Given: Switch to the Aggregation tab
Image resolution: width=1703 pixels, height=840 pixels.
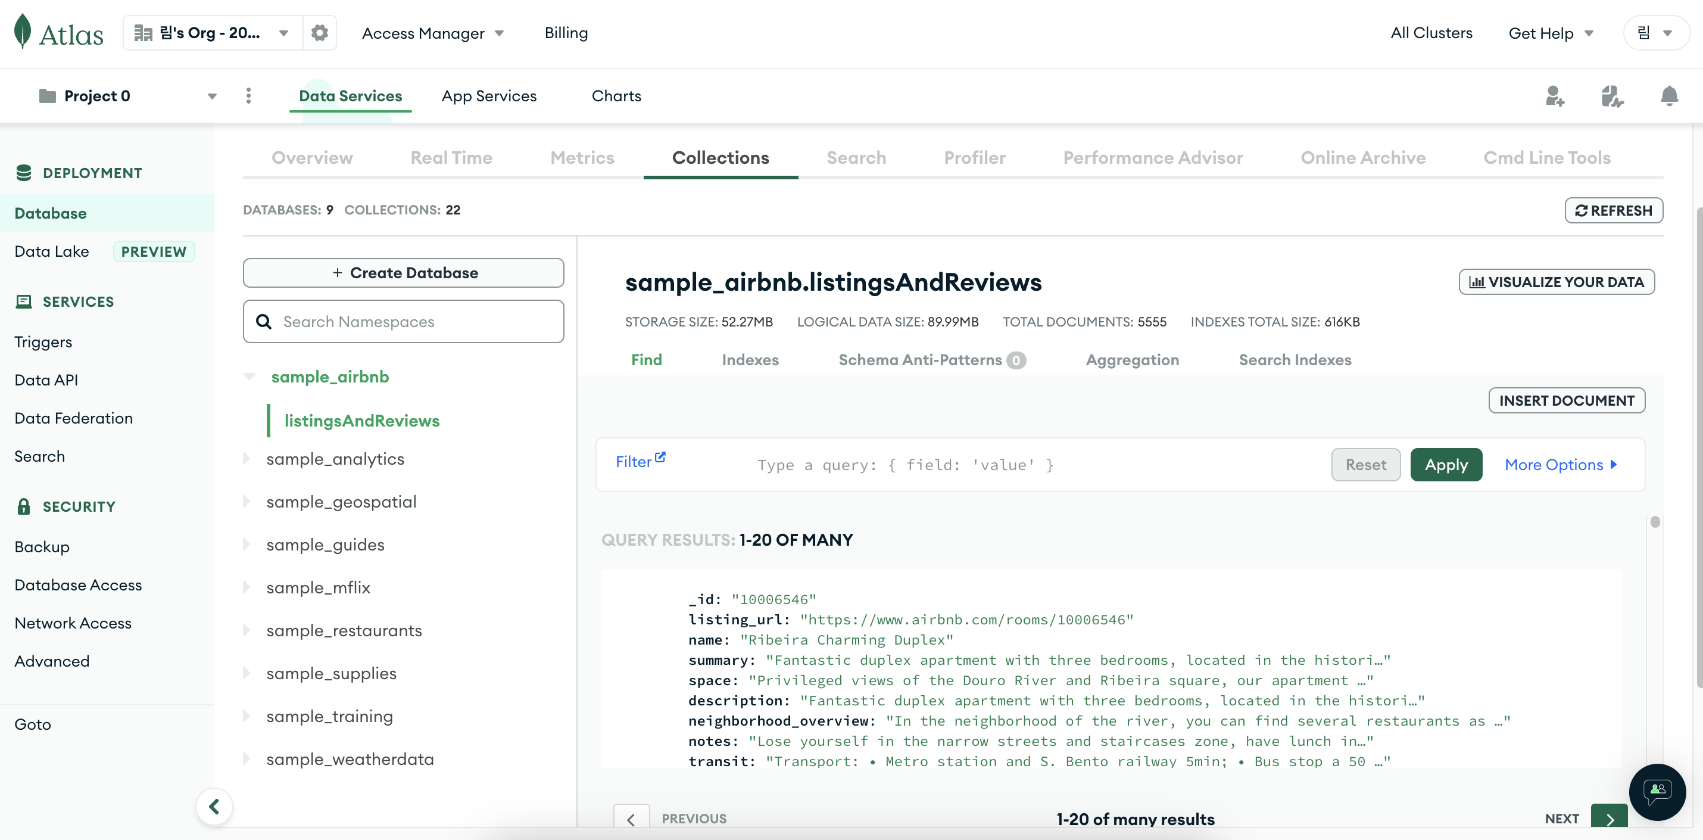Looking at the screenshot, I should pos(1132,360).
